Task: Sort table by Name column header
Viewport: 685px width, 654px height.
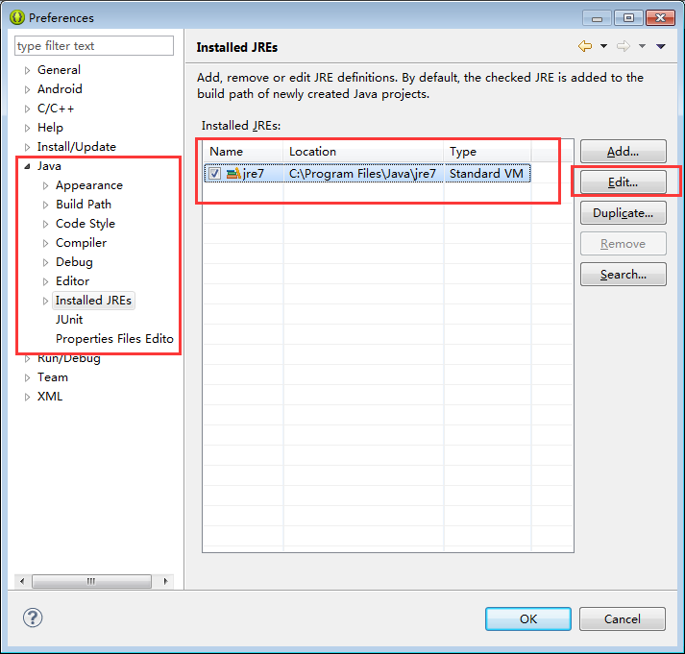Action: coord(243,152)
